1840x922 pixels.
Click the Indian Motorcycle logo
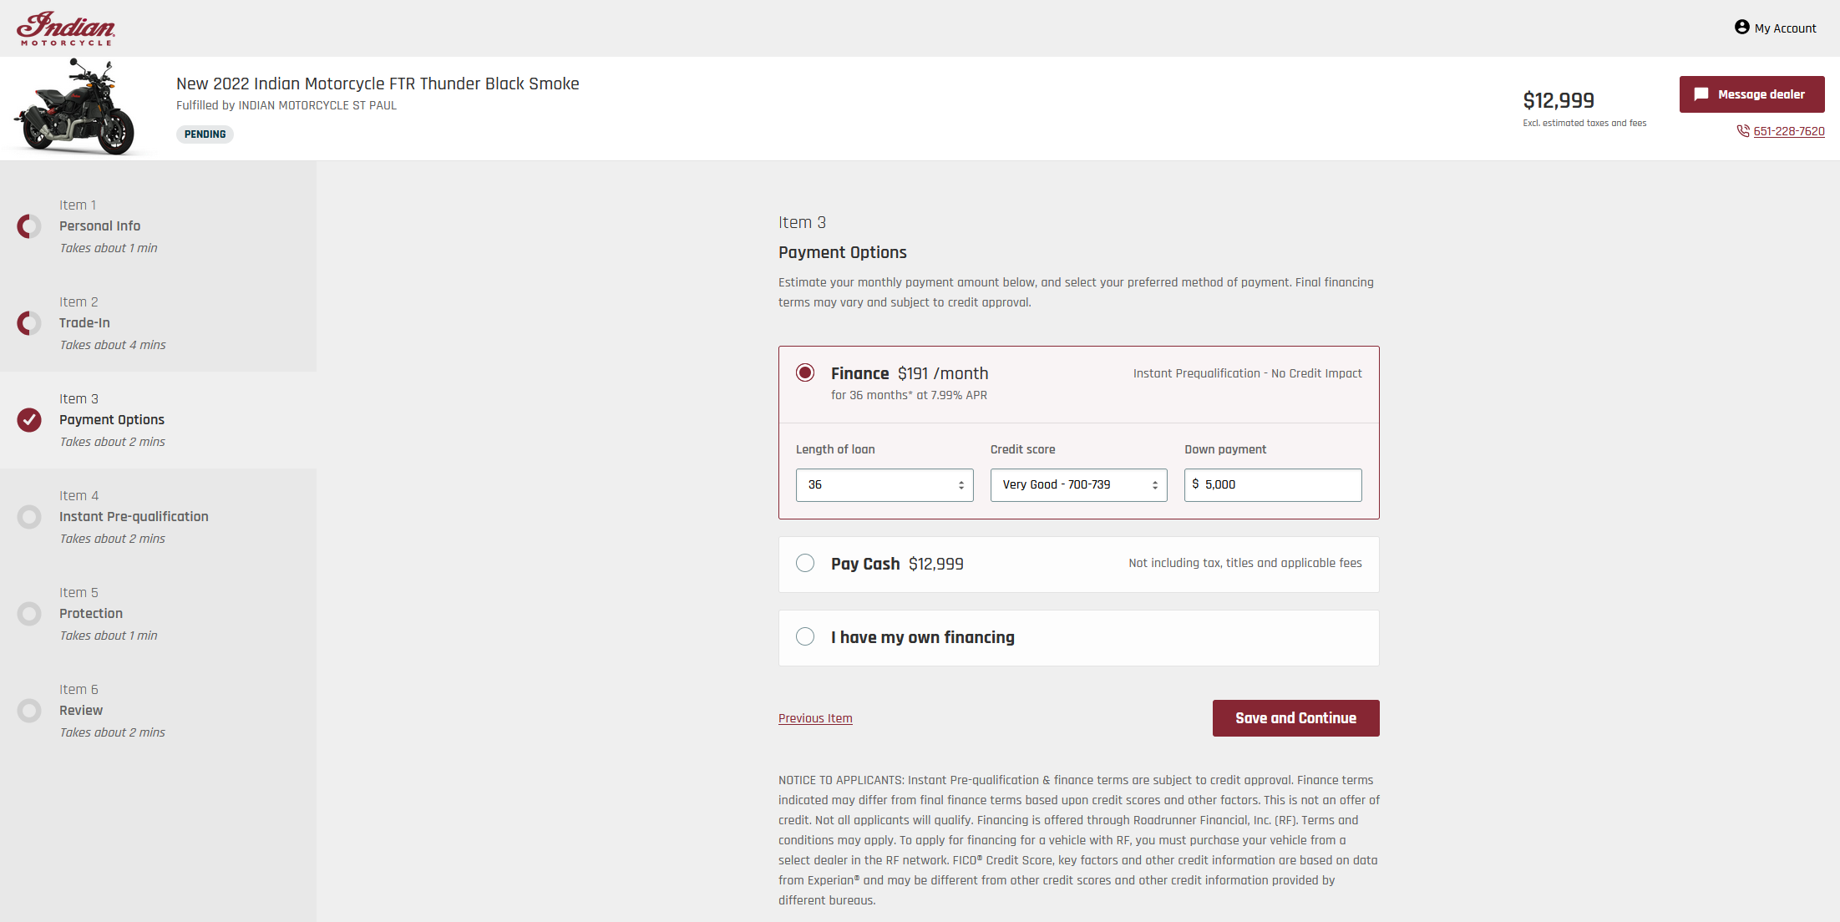point(66,28)
